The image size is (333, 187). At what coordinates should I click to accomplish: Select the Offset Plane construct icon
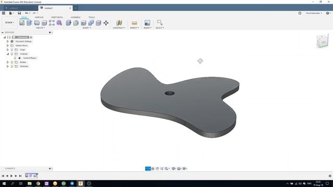coord(119,23)
